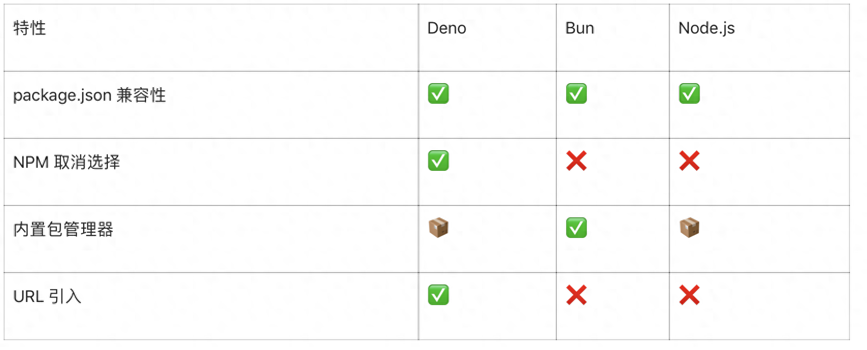
Task: Click the URL 引入 row label
Action: (x=47, y=296)
